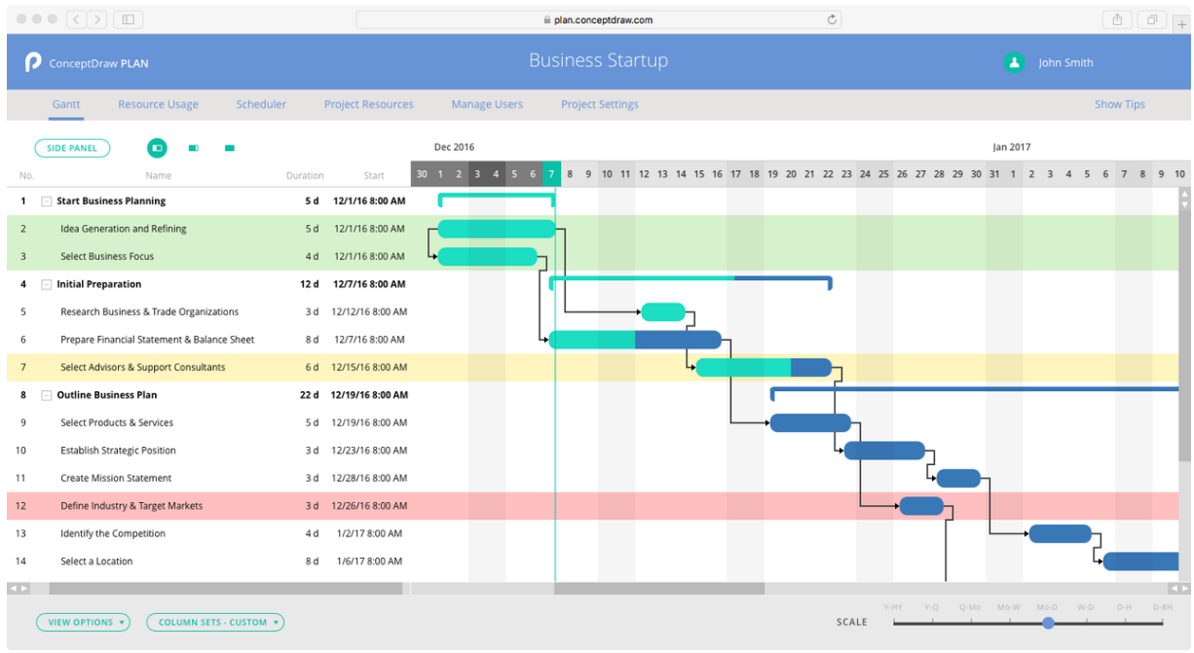This screenshot has height=653, width=1194.
Task: Click the Duration column header
Action: [305, 176]
